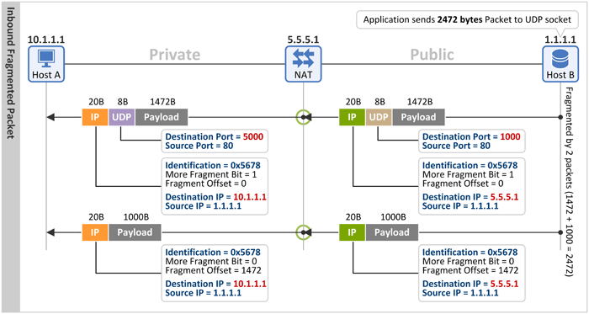589x314 pixels.
Task: Click the Destination Port = 1000 callout
Action: [472, 141]
